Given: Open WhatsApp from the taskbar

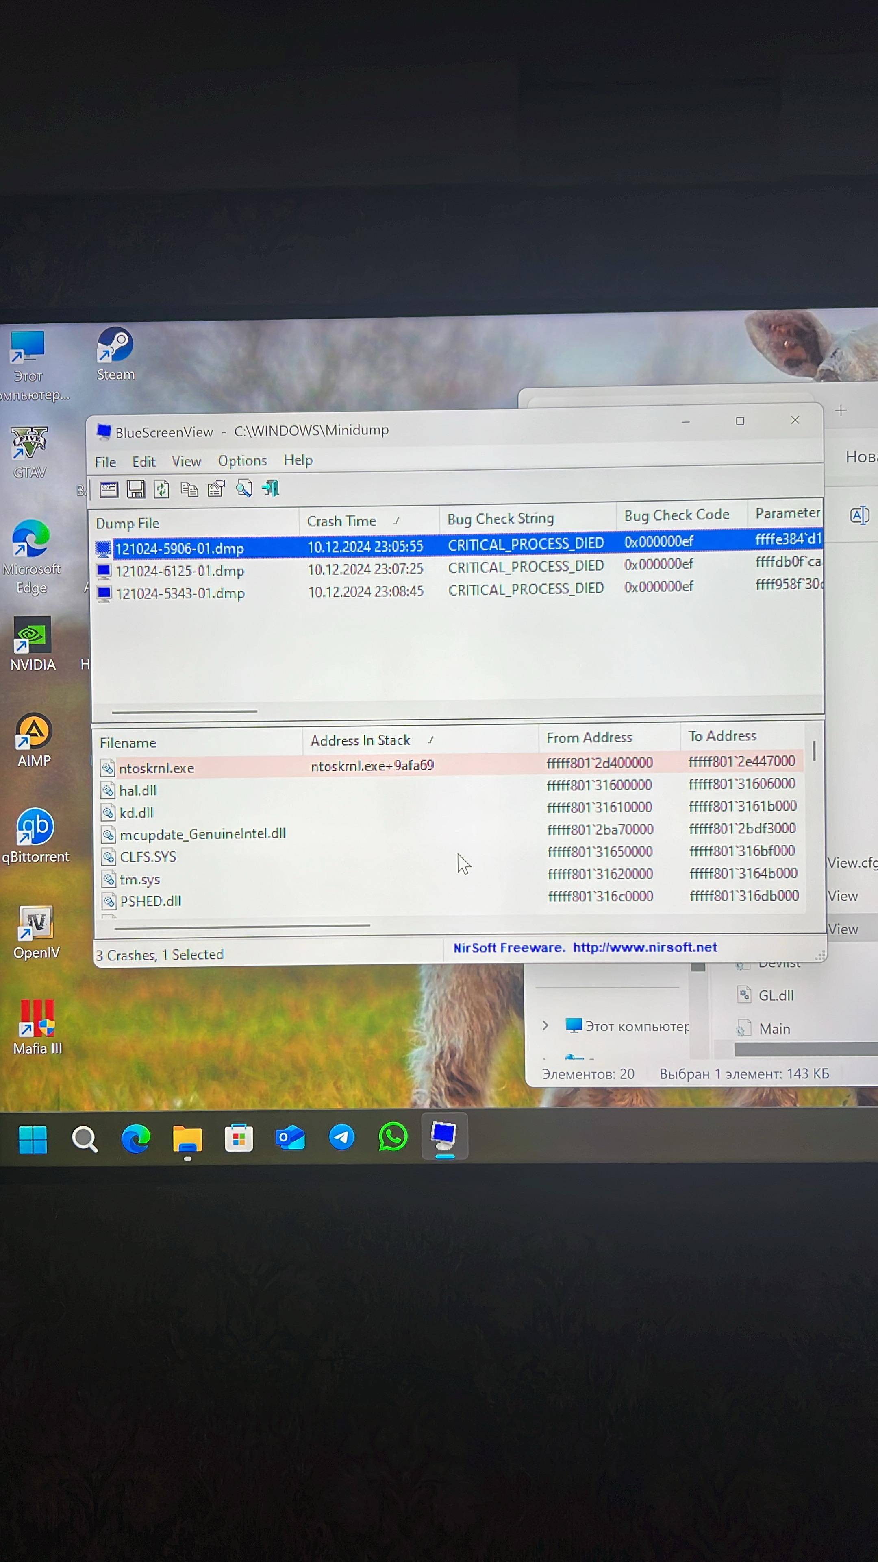Looking at the screenshot, I should [393, 1137].
